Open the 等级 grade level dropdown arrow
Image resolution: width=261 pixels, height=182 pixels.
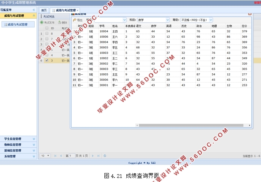(x=211, y=20)
